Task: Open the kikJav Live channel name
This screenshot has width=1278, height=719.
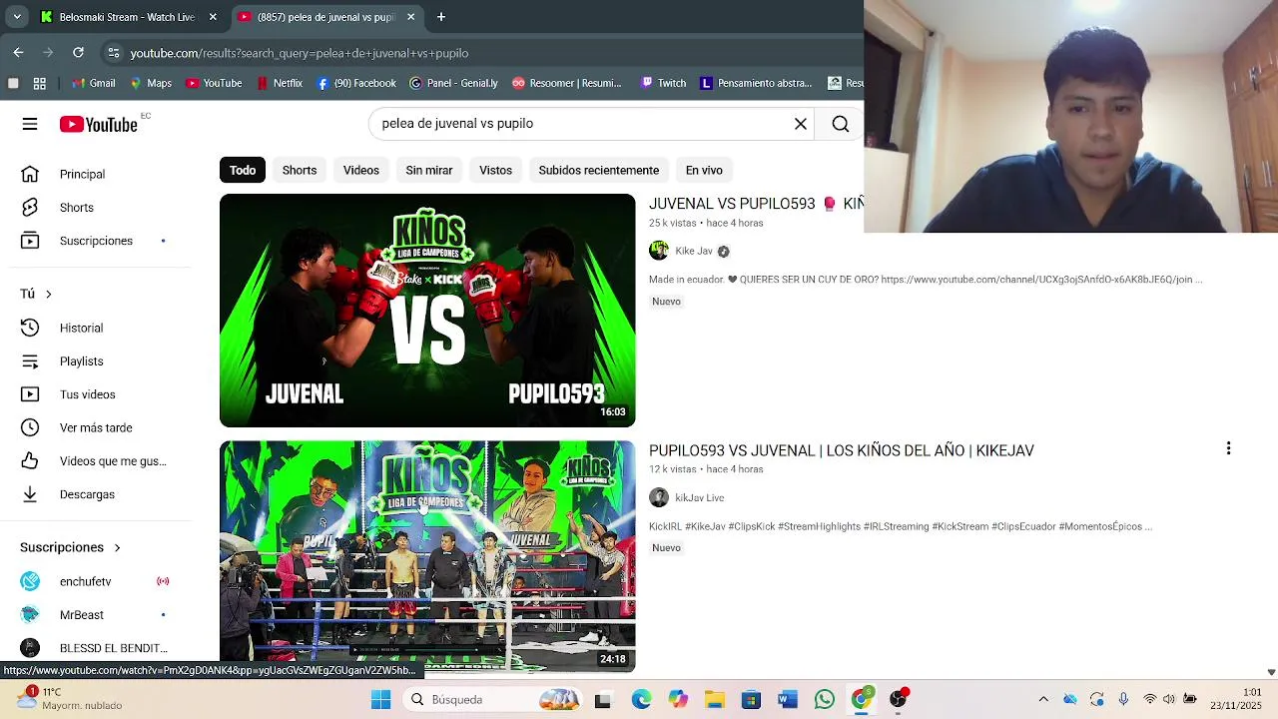Action: (x=700, y=497)
